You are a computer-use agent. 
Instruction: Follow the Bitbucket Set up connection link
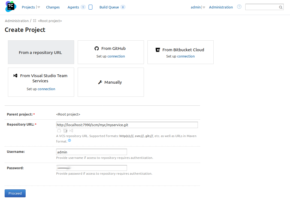[186, 56]
